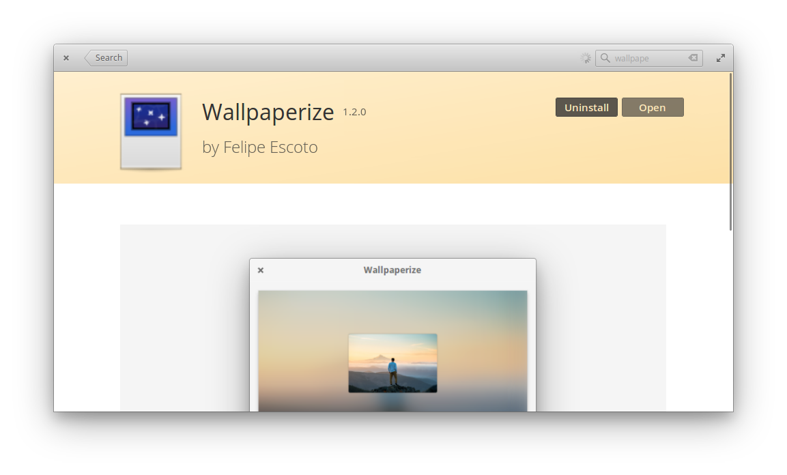Click the starry-night artwork inside the app icon
Viewport: 787px width, 475px height.
click(x=150, y=116)
